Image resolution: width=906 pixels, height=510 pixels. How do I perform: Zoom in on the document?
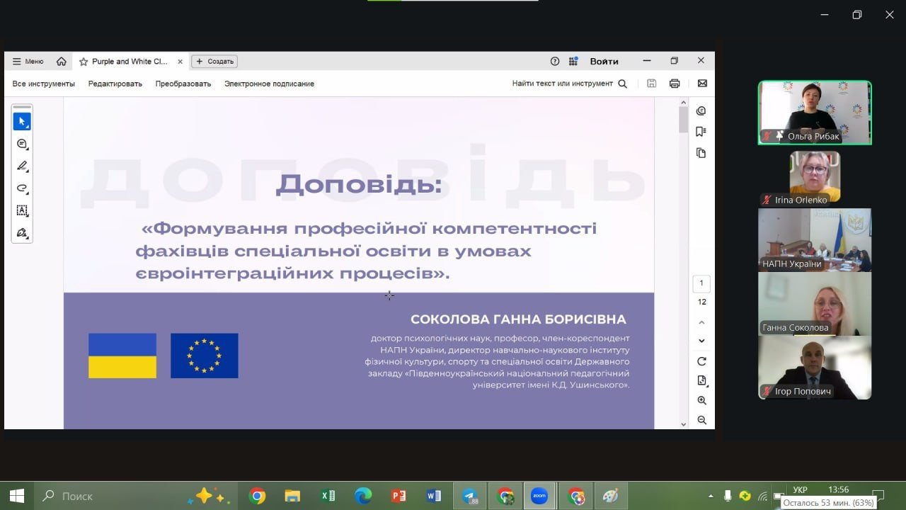[701, 400]
